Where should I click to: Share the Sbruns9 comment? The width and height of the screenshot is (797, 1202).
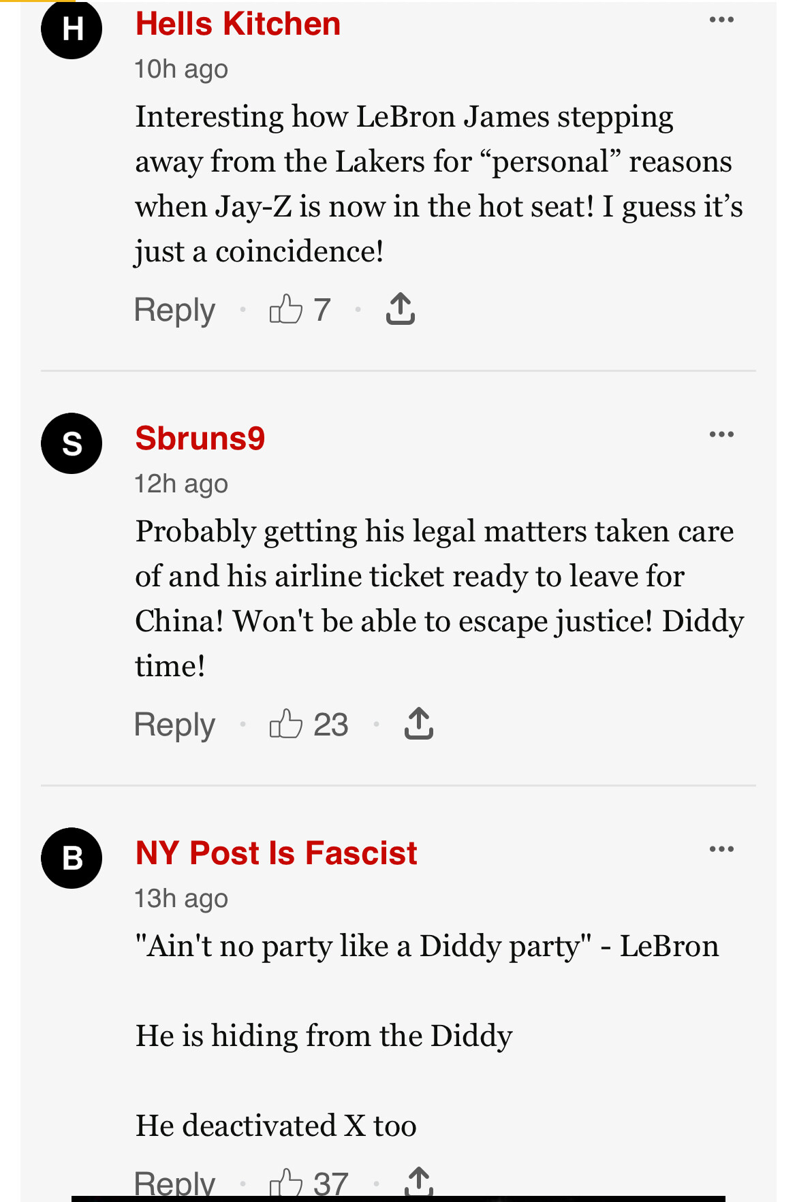[x=419, y=723]
